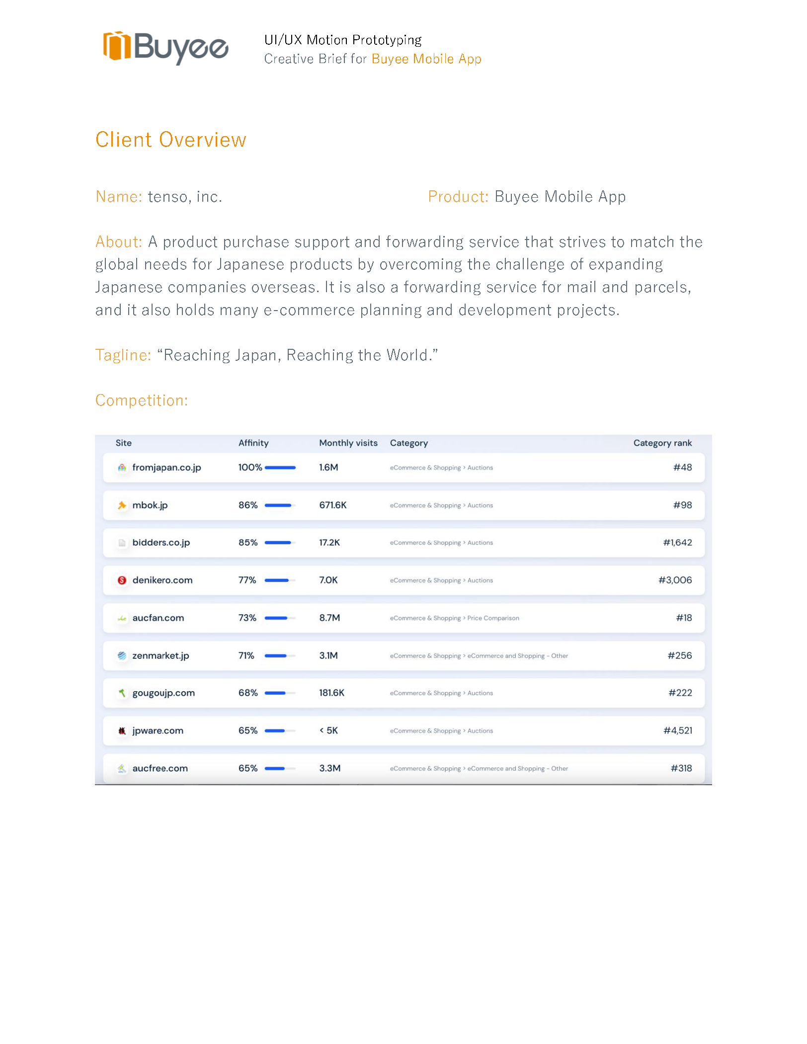Open the zenmarket.jp site name
Image resolution: width=807 pixels, height=1044 pixels.
[x=161, y=656]
